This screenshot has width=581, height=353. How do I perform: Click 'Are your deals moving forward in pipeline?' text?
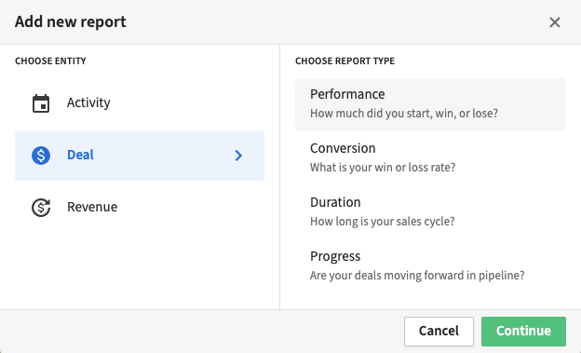(417, 276)
